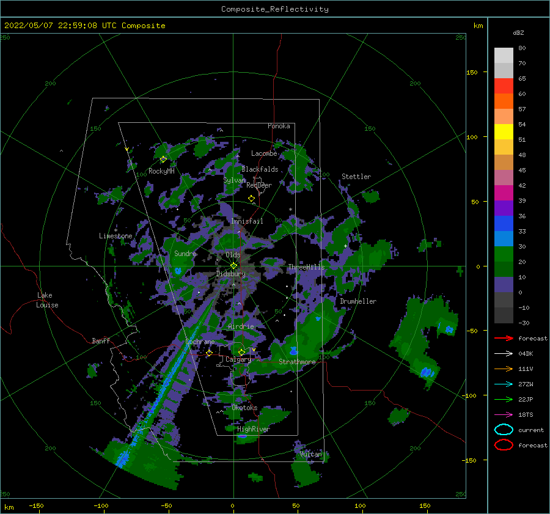
Task: Select the magenta 39–42 dBZ swatch
Action: [504, 193]
